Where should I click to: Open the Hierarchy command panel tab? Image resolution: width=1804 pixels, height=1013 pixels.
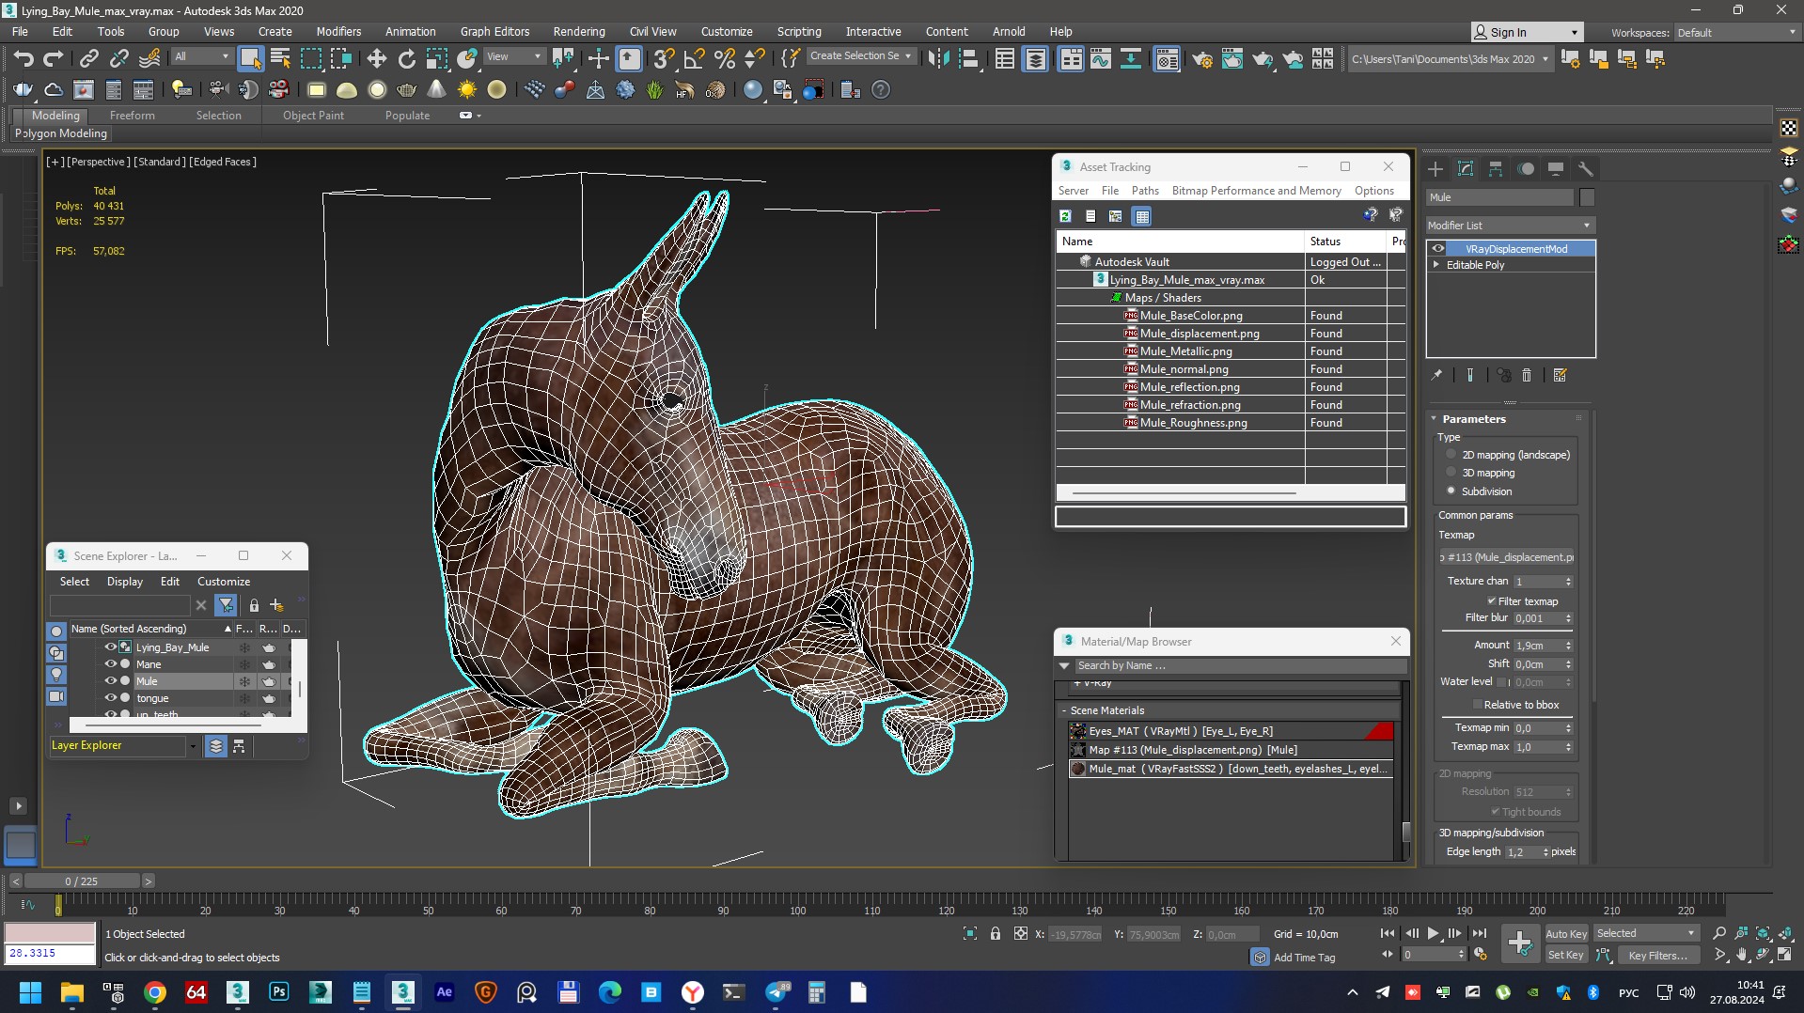pyautogui.click(x=1496, y=169)
